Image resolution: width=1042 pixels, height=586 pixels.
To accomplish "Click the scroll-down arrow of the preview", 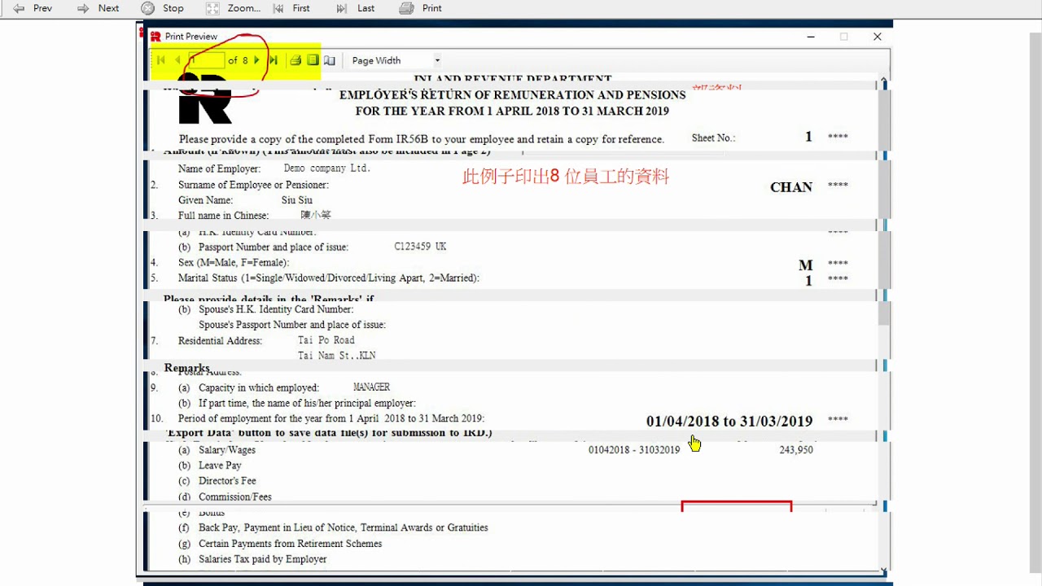I will (x=884, y=570).
